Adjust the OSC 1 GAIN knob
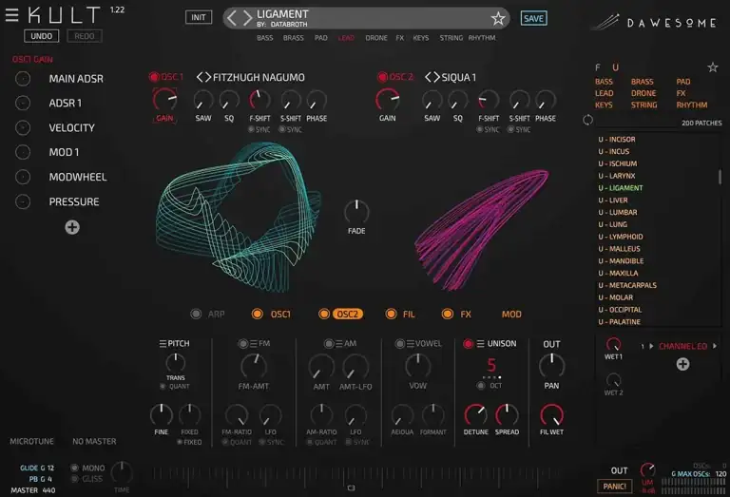730x497 pixels. click(164, 100)
